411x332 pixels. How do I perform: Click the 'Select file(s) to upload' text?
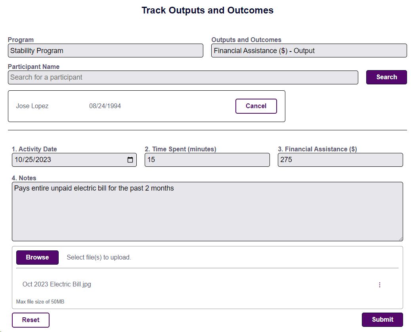tap(99, 258)
